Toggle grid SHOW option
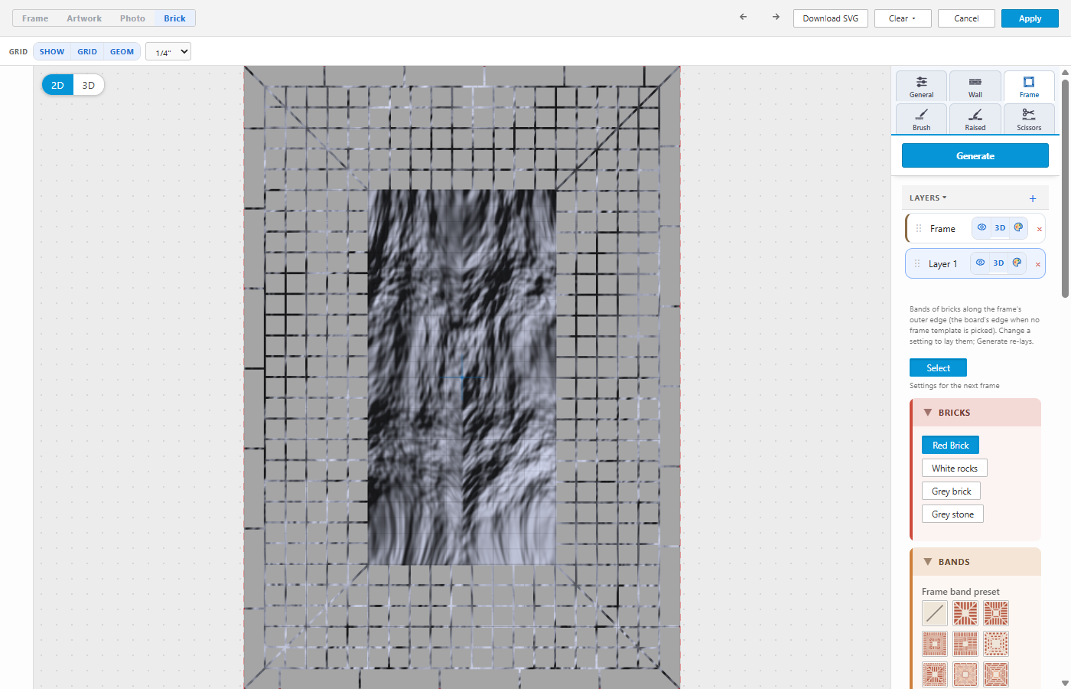Screen dimensions: 1071x689 [x=52, y=51]
